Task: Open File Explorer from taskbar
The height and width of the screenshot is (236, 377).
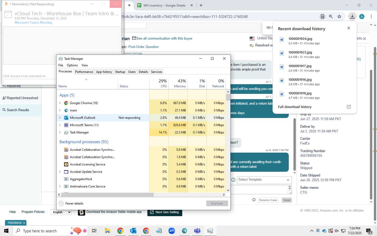Action: point(107,231)
